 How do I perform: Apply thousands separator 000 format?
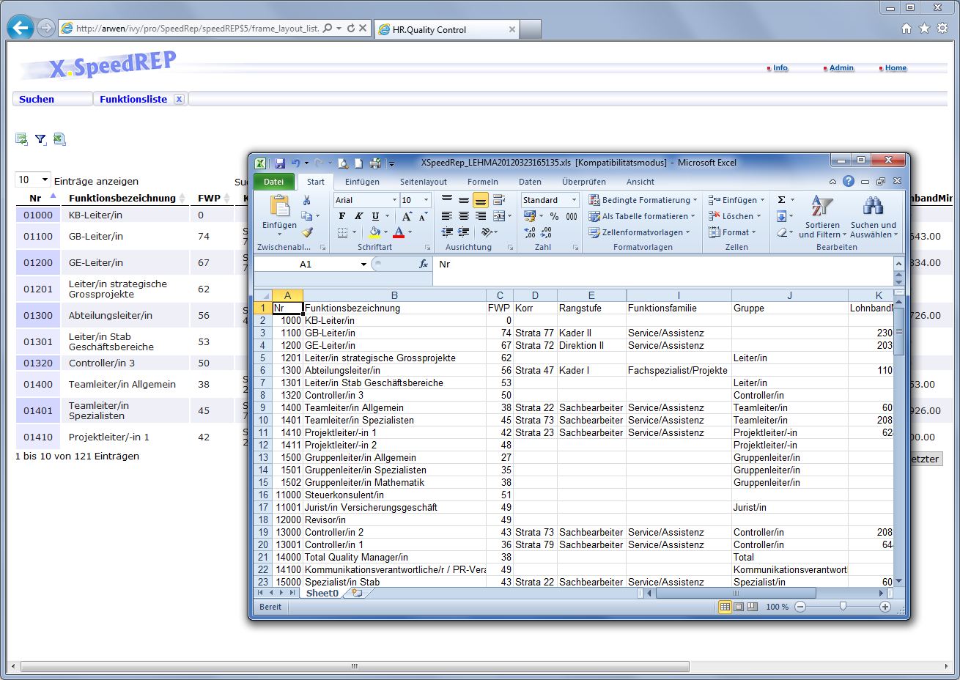[572, 216]
